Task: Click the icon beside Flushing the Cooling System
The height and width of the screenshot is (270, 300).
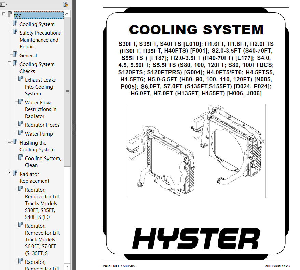Action: click(x=15, y=142)
